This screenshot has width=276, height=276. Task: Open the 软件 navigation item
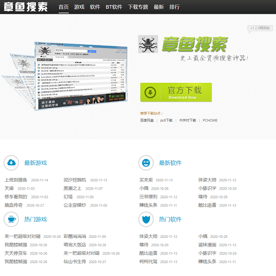coord(95,7)
